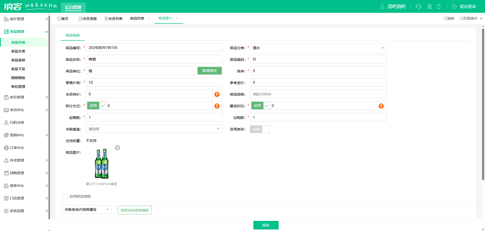This screenshot has height=232, width=485.
Task: Click the 零售价格 input field
Action: point(154,83)
